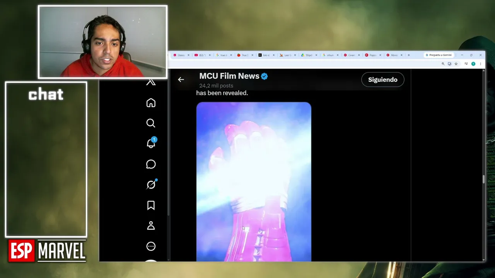Open the X Search magnifier in sidebar
The height and width of the screenshot is (278, 495).
click(x=151, y=123)
